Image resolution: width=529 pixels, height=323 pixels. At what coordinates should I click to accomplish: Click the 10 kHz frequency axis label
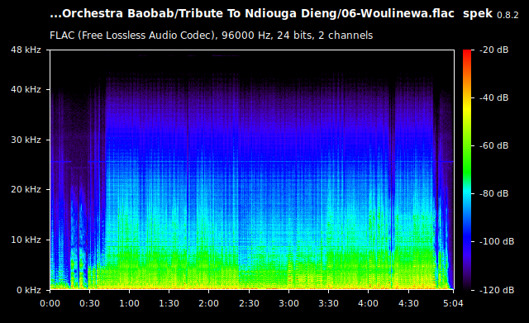click(x=26, y=240)
